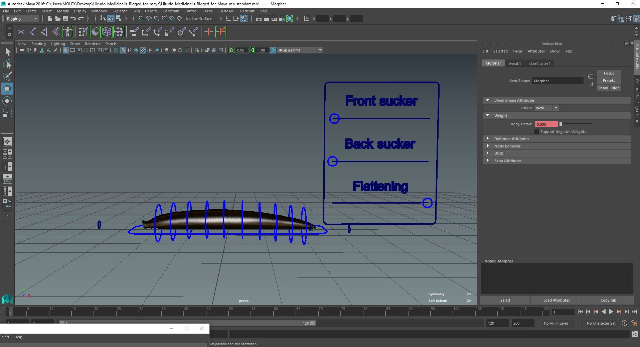Viewport: 640px width, 347px height.
Task: Click the Create IK Handle shelf icon
Action: pyautogui.click(x=44, y=32)
